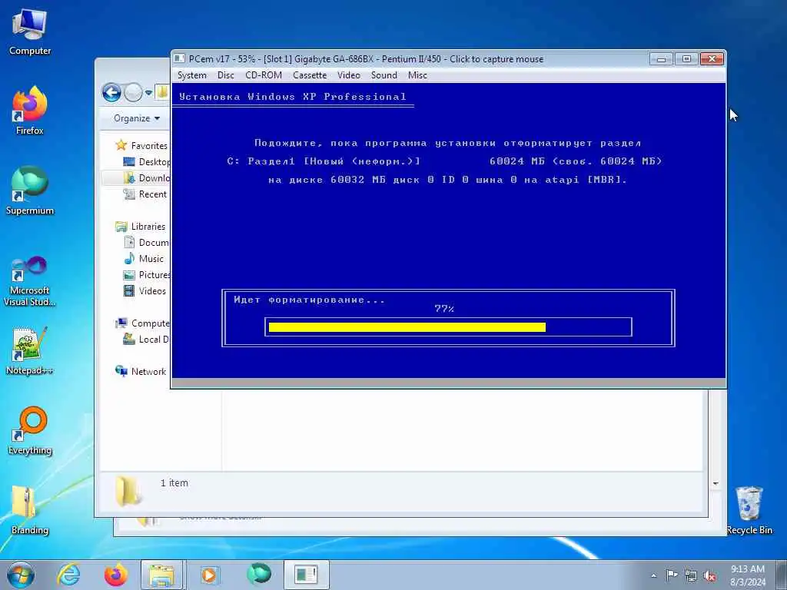Launch Internet Explorer from the taskbar
Screen dimensions: 787x590
pos(68,575)
